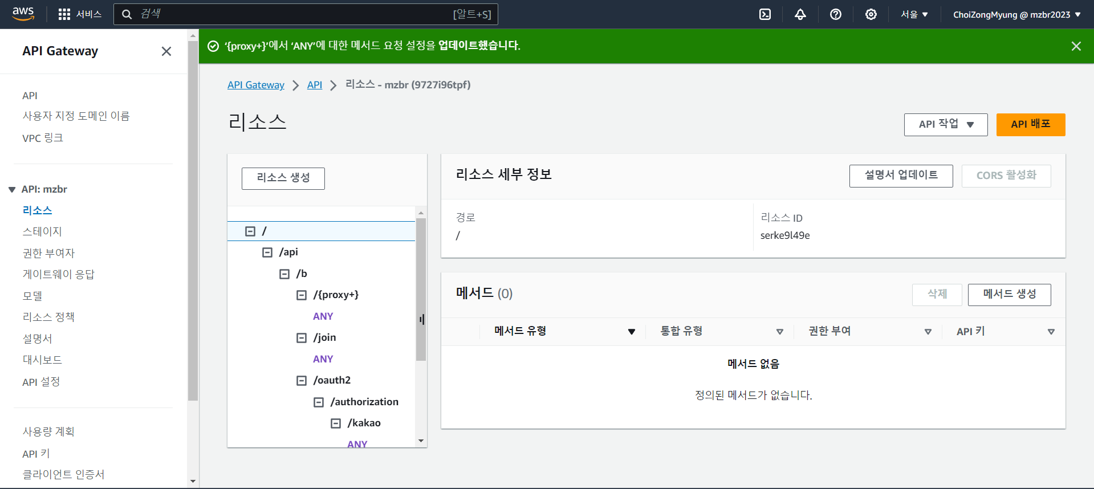Open the AWS home logo
Viewport: 1094px width, 489px height.
[x=23, y=14]
